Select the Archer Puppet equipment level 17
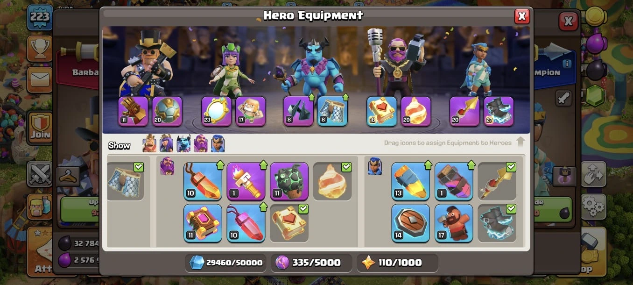633x285 pixels. (x=251, y=111)
